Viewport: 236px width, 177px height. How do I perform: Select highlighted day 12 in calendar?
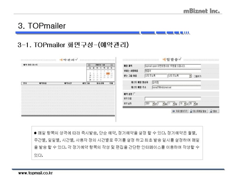pyautogui.click(x=108, y=74)
